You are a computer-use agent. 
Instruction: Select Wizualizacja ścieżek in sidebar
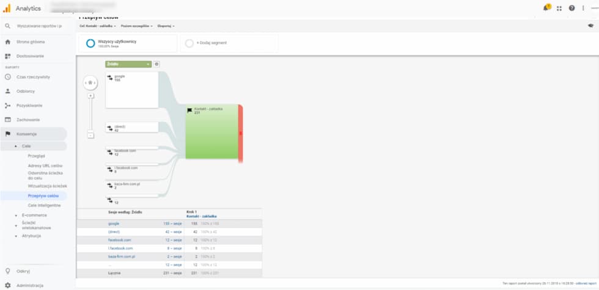click(48, 186)
